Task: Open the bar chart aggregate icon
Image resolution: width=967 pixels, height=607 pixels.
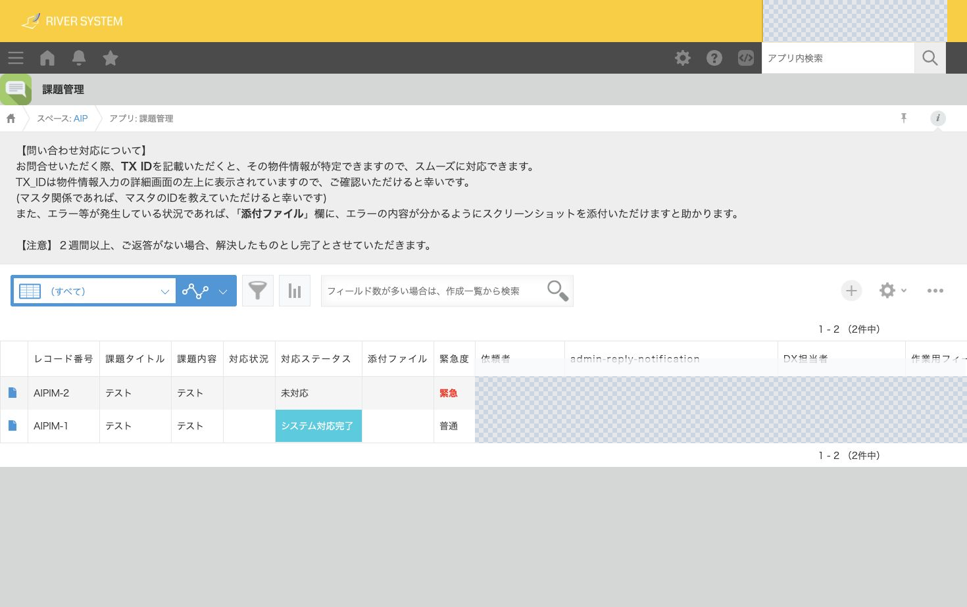Action: pyautogui.click(x=295, y=291)
